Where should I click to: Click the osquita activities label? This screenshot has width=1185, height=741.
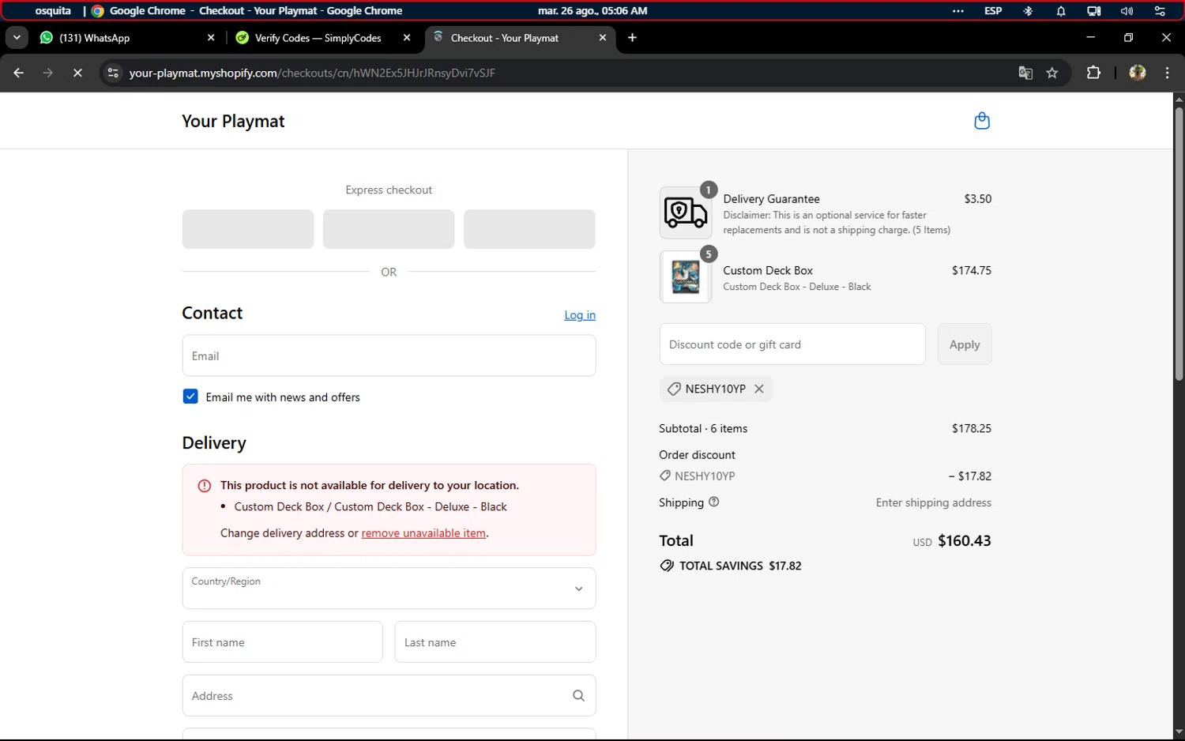pyautogui.click(x=53, y=11)
